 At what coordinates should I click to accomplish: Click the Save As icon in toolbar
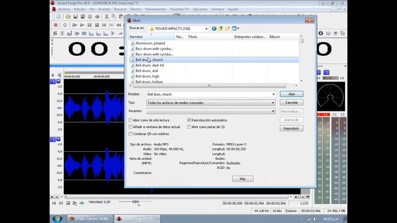[83, 17]
